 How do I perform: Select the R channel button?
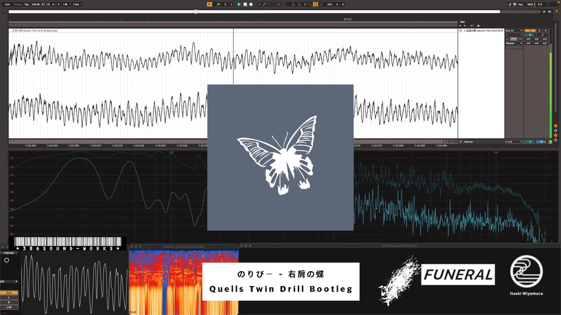9,302
